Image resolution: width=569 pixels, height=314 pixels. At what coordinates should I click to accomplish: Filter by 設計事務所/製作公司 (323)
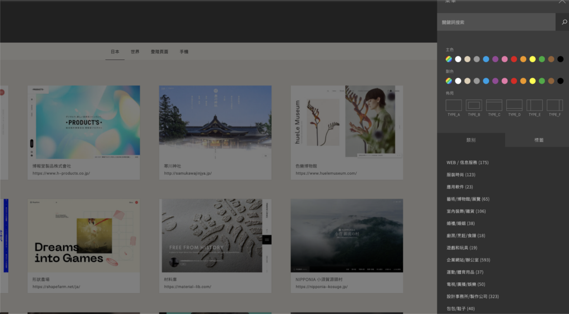coord(472,296)
